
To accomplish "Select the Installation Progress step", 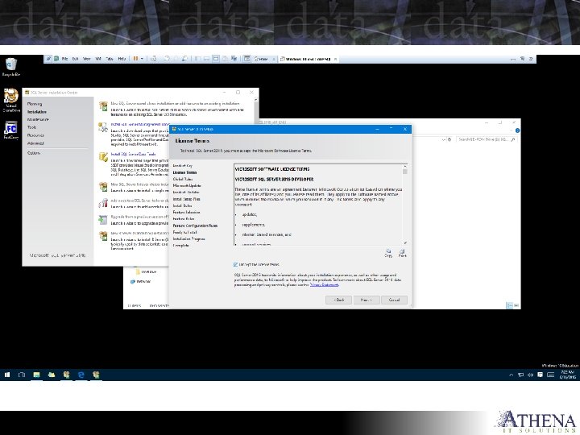I will point(188,239).
